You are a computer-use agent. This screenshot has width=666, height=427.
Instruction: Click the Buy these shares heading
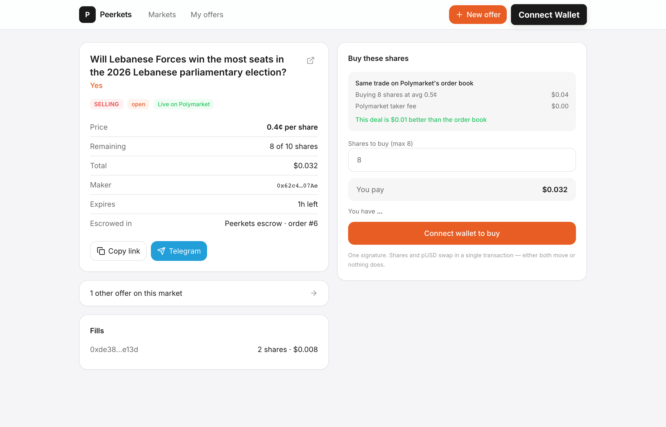(x=378, y=58)
